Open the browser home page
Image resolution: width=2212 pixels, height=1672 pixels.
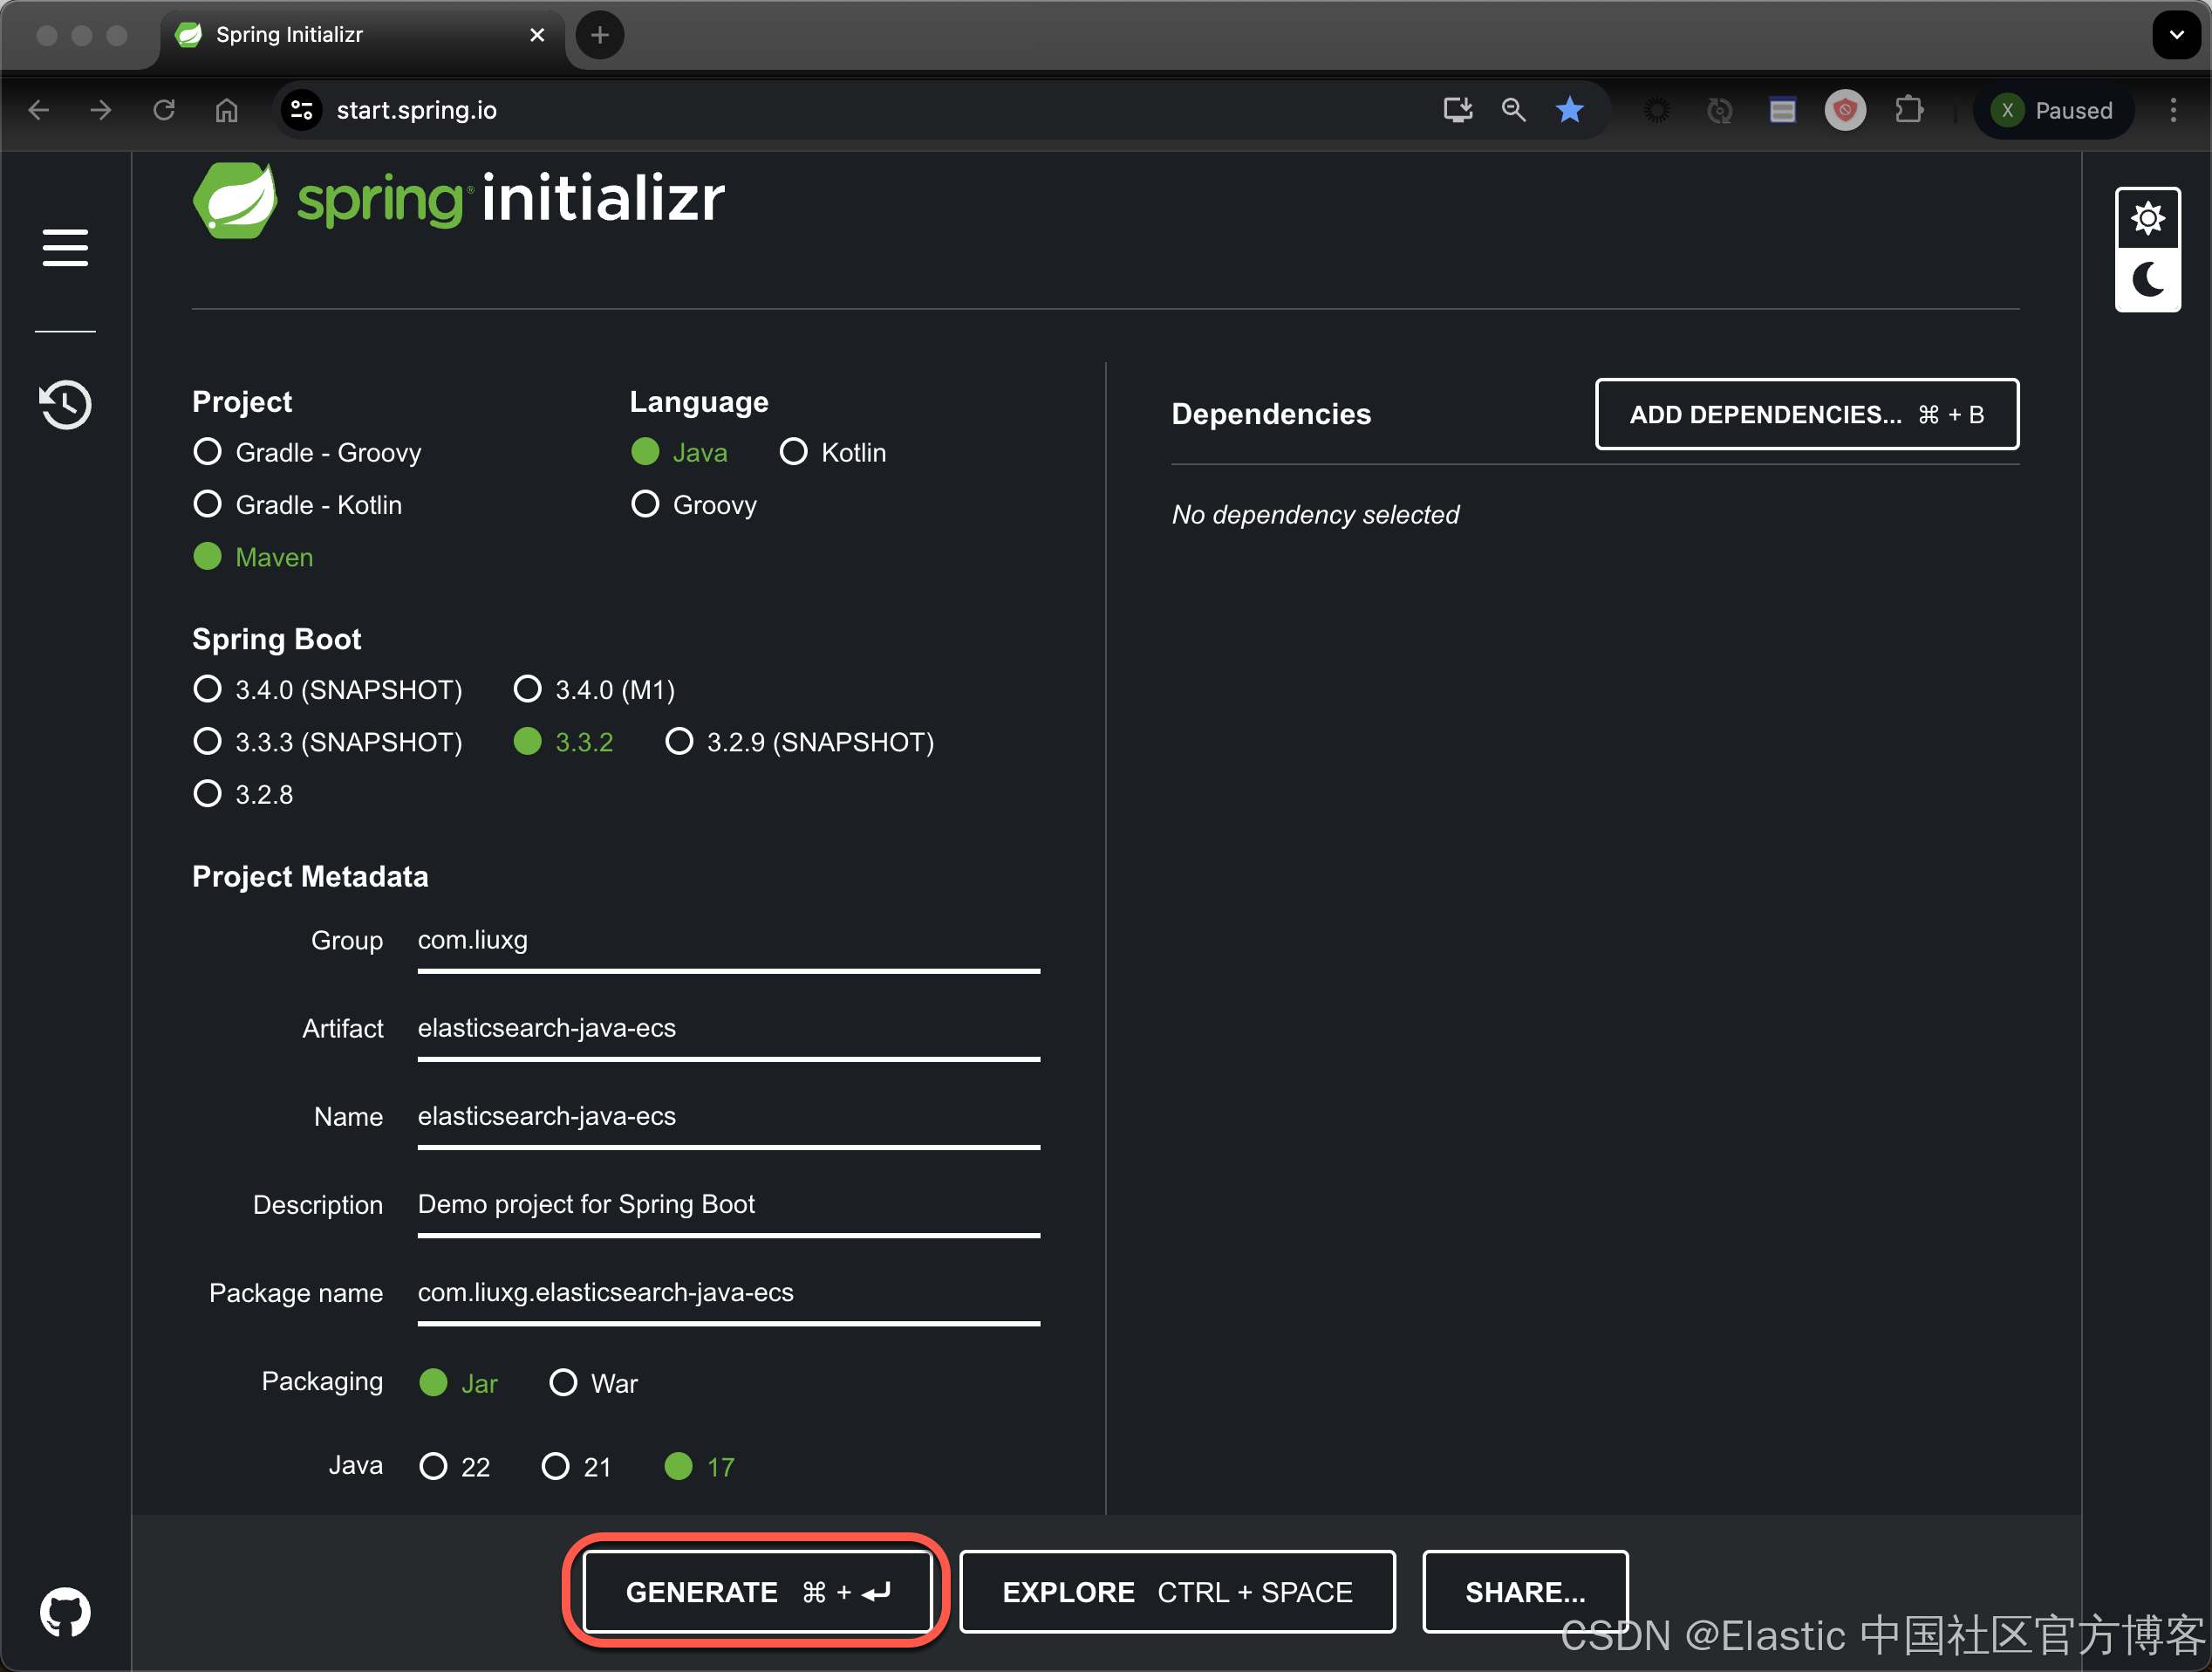(227, 110)
